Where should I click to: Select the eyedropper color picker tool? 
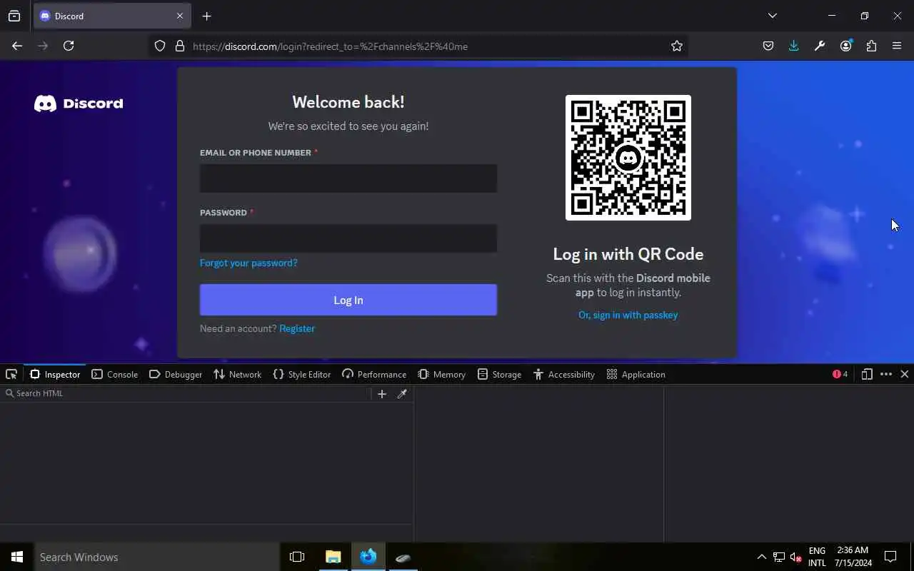(402, 393)
